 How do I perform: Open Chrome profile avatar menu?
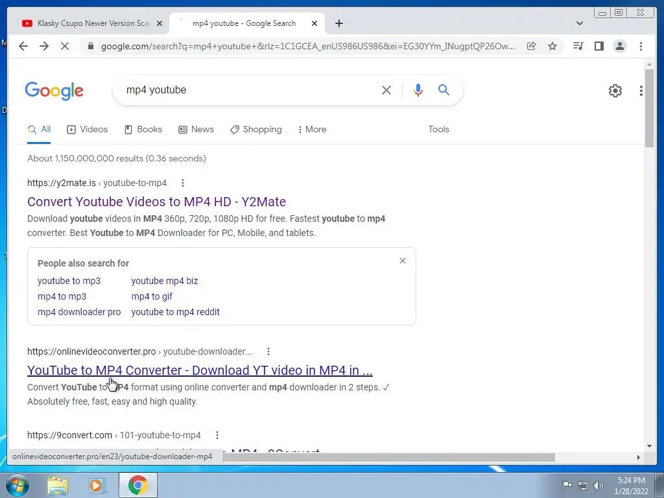point(619,46)
